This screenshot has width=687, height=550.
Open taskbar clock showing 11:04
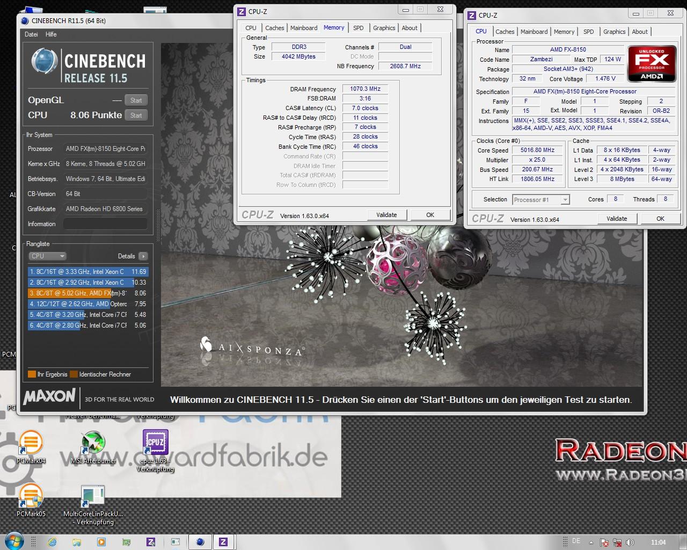pos(658,542)
